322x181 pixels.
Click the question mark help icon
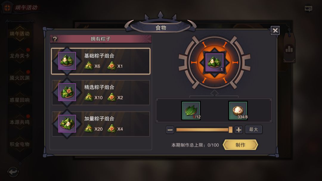55,39
